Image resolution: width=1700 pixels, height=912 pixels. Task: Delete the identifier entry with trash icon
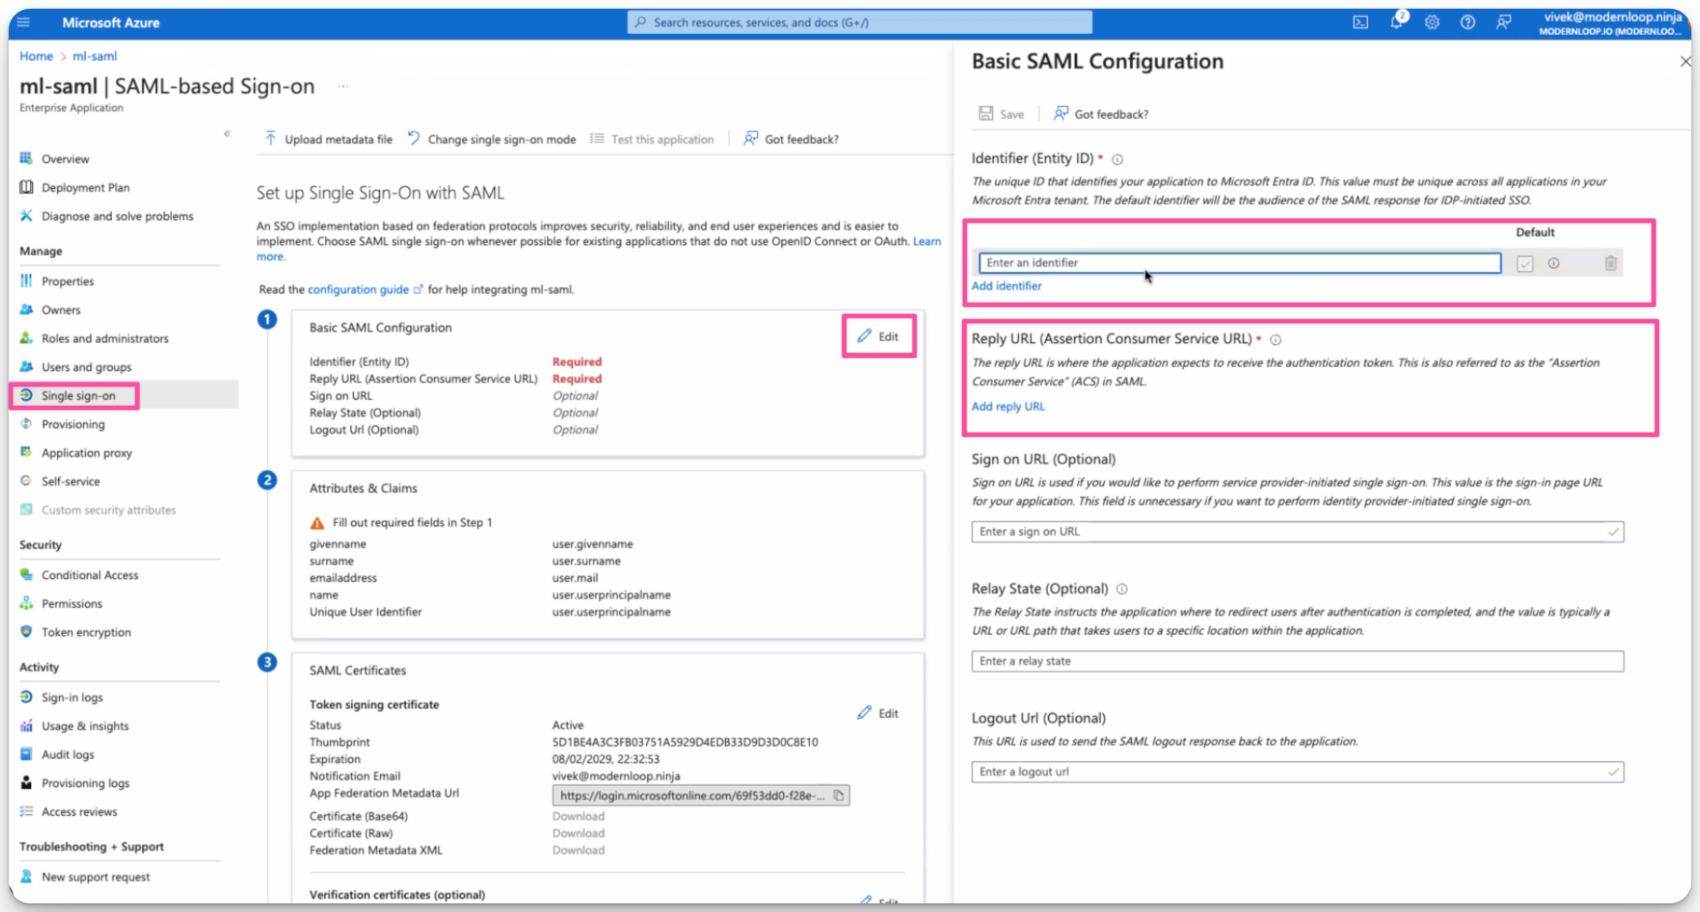pyautogui.click(x=1610, y=263)
